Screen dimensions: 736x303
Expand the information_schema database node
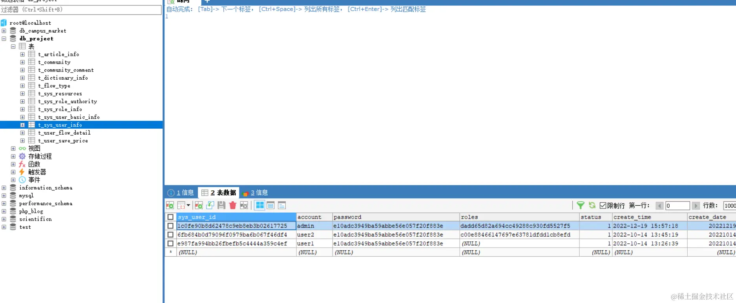click(x=4, y=188)
